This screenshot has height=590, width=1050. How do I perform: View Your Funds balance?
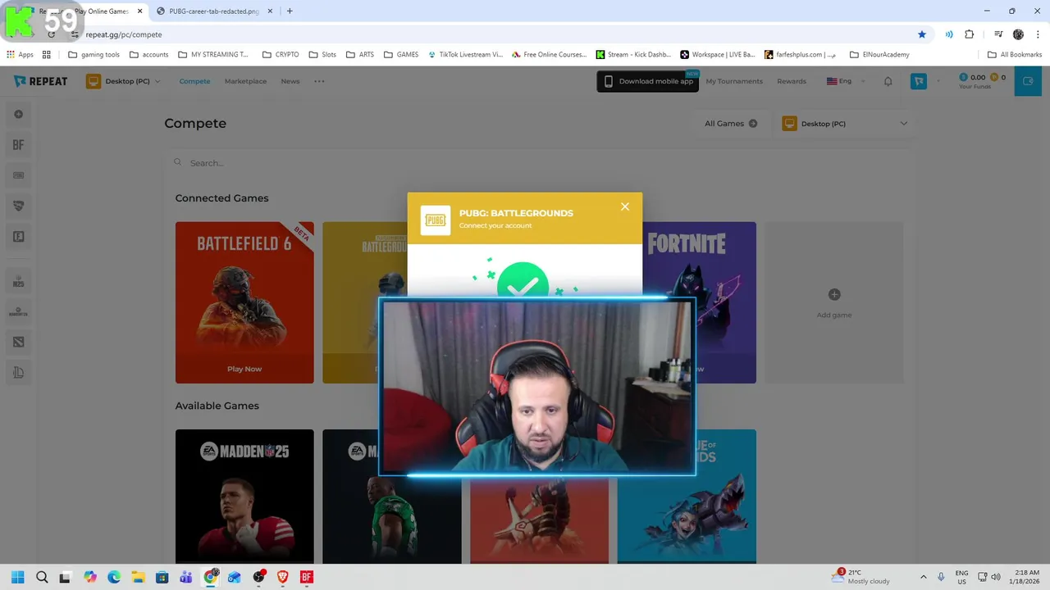(982, 81)
